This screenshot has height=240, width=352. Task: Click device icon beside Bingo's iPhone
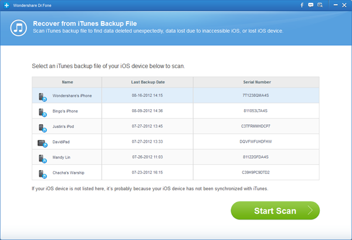coord(42,113)
